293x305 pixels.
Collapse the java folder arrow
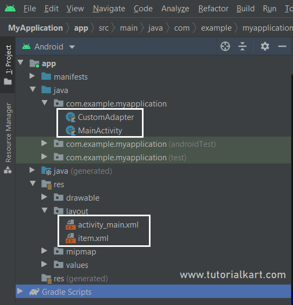pos(33,89)
